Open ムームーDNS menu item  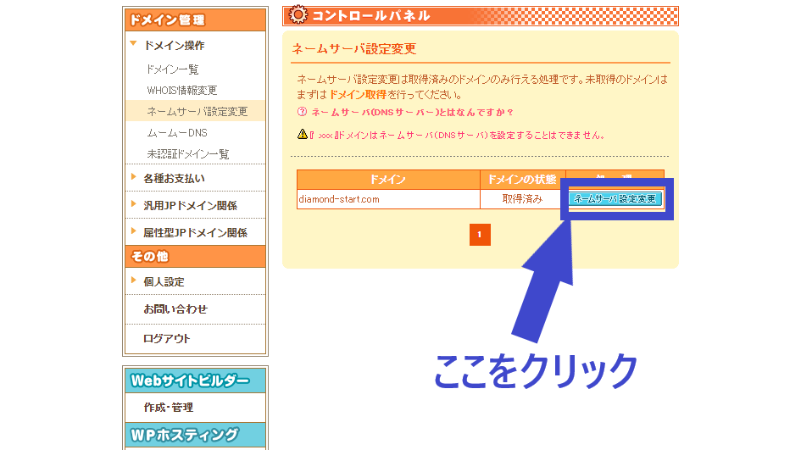[177, 133]
